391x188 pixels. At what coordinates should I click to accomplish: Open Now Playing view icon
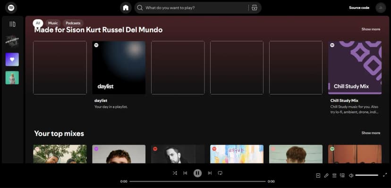coord(318,176)
